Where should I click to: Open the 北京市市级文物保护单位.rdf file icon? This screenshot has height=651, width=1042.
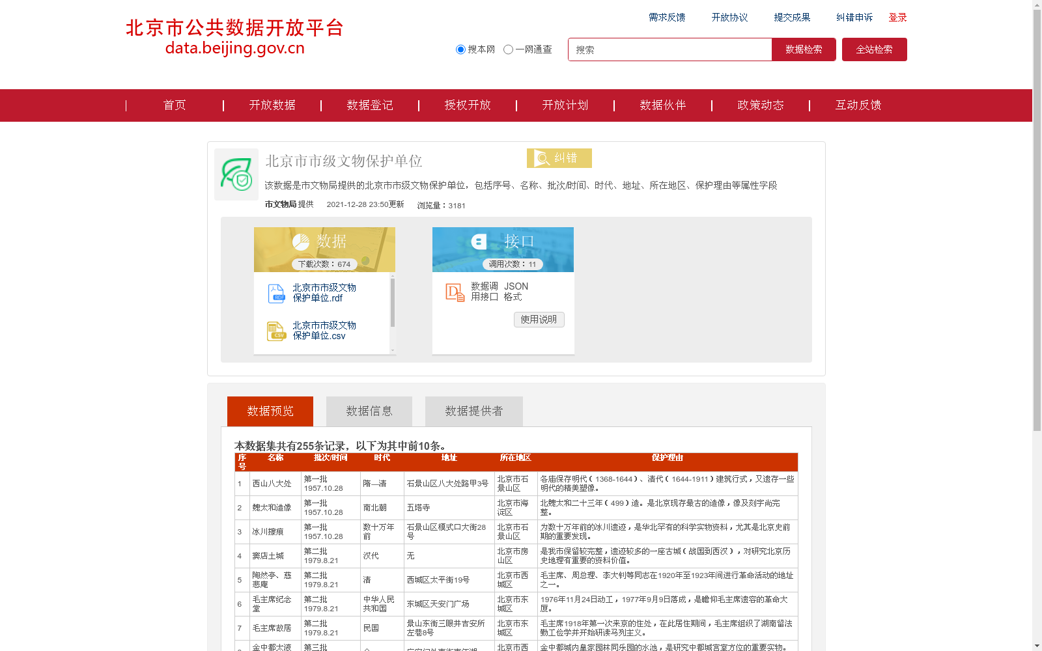pos(276,293)
